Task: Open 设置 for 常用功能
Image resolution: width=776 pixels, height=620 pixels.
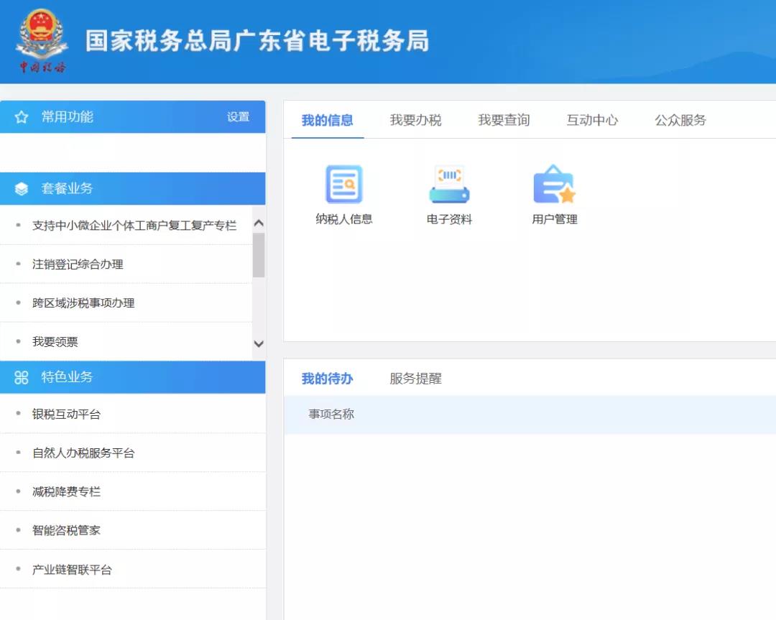Action: pyautogui.click(x=238, y=117)
